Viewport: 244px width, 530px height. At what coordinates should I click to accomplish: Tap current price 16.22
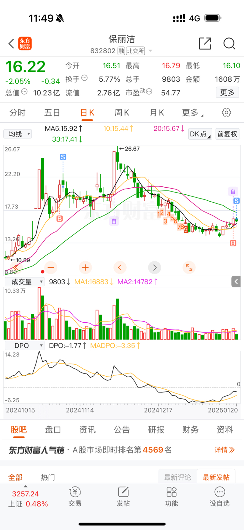[x=25, y=67]
